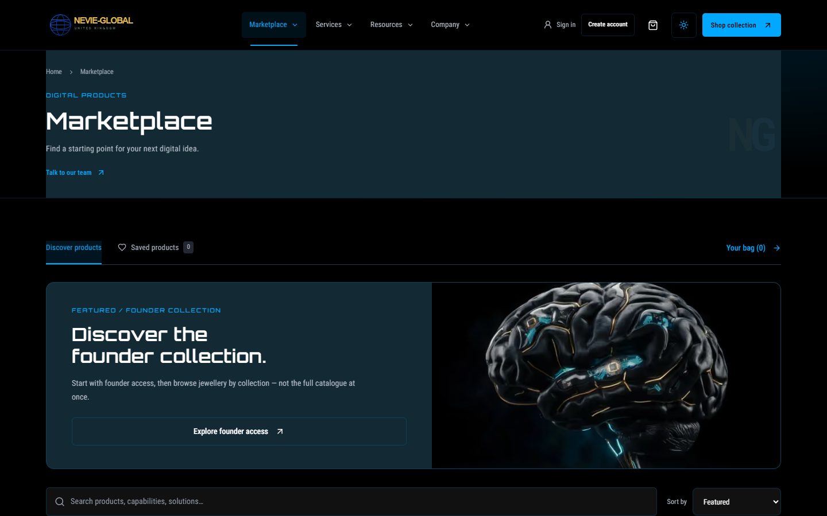Screen dimensions: 827x516
Task: Toggle light theme with sun icon
Action: pyautogui.click(x=683, y=25)
